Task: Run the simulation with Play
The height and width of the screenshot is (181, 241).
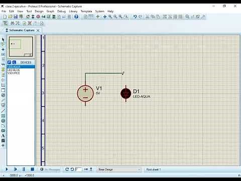Action: [x=7, y=169]
